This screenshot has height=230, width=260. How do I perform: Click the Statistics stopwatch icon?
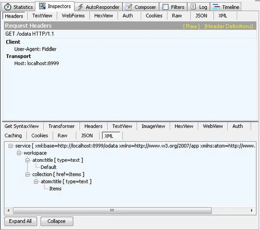click(7, 7)
